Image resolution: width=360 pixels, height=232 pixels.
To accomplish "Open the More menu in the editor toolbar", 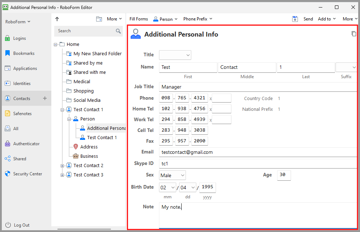I will (x=350, y=19).
